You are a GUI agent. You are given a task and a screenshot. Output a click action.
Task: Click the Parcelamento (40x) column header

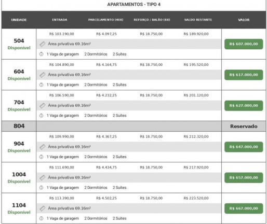point(105,20)
